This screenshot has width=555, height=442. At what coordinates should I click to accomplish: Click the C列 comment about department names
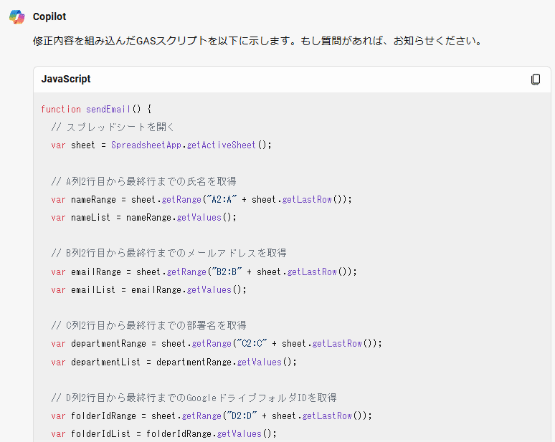148,325
